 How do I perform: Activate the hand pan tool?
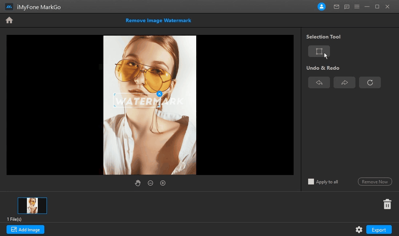tap(138, 183)
